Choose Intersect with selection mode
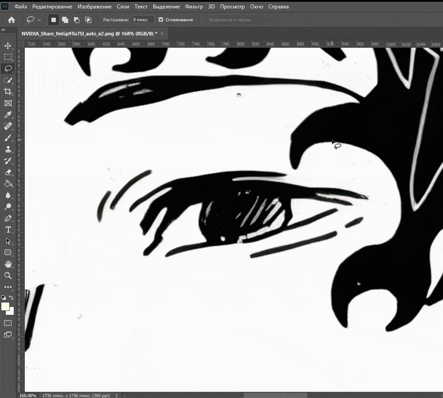The height and width of the screenshot is (398, 443). click(88, 20)
